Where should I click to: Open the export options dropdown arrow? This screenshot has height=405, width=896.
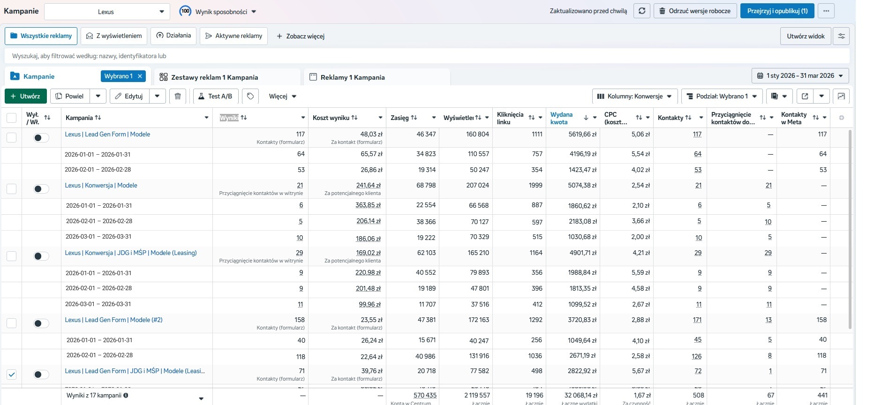821,96
